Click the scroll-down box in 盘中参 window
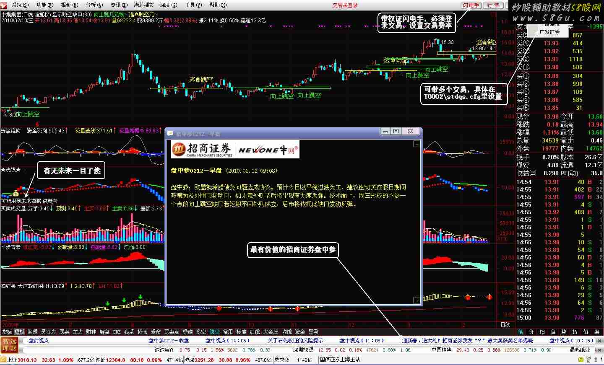The width and height of the screenshot is (604, 365). coord(416,300)
